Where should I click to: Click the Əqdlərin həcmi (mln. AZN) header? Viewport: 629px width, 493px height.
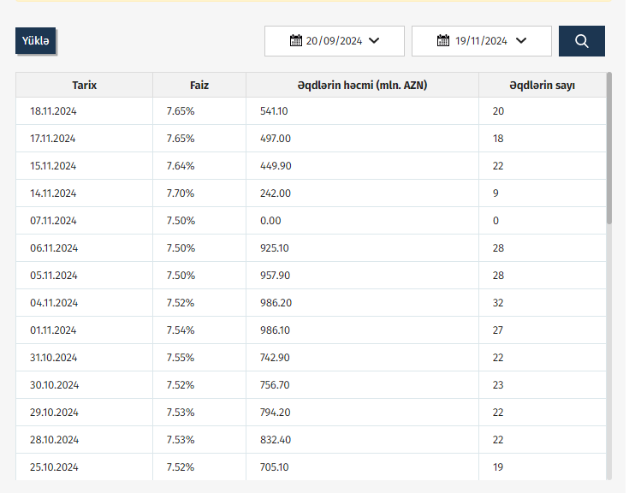pos(362,86)
